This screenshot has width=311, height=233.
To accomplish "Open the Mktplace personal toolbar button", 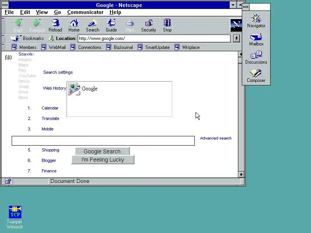I will coord(187,47).
